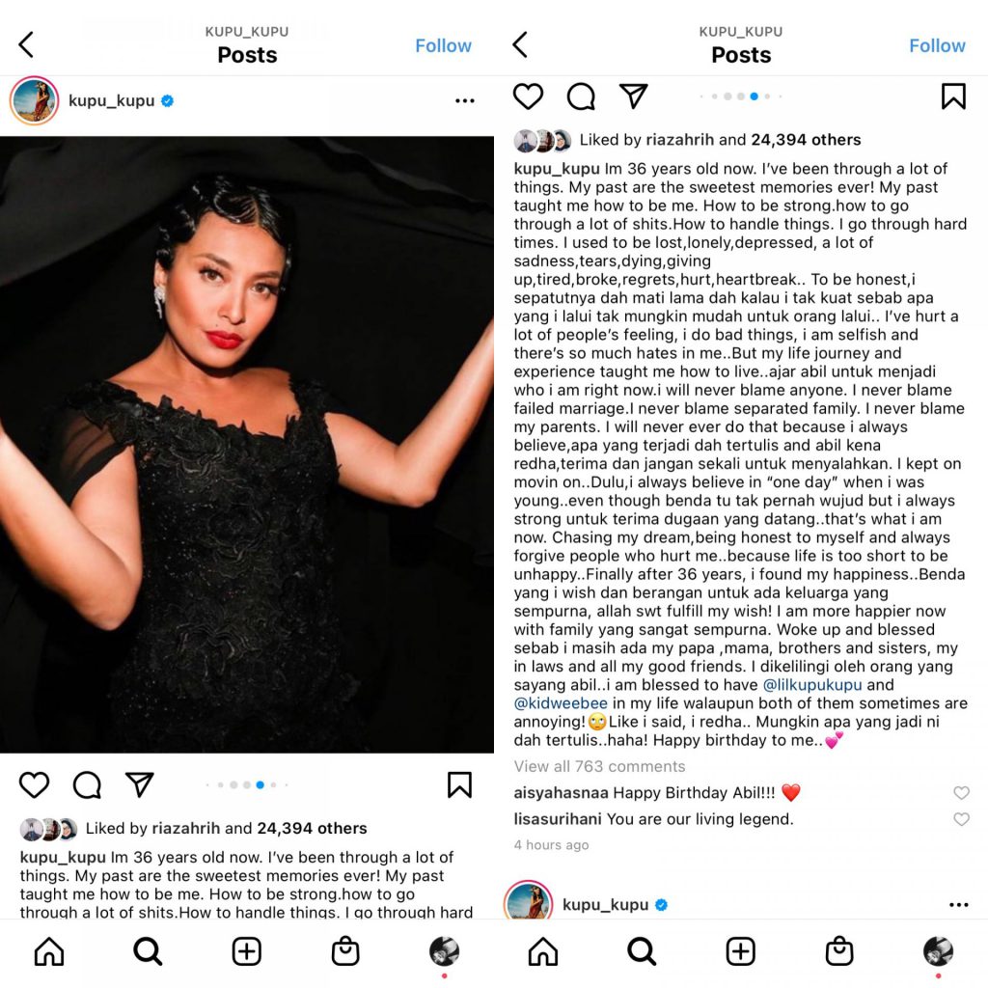Open Search tab in right bottom bar
The height and width of the screenshot is (988, 988).
pyautogui.click(x=642, y=951)
